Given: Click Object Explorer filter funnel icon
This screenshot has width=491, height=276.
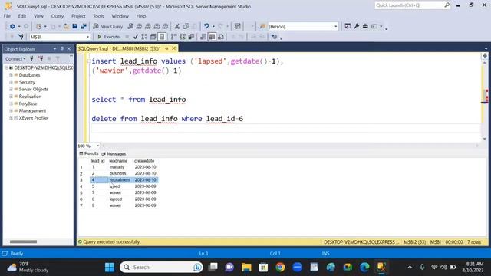Looking at the screenshot, I should click(58, 58).
